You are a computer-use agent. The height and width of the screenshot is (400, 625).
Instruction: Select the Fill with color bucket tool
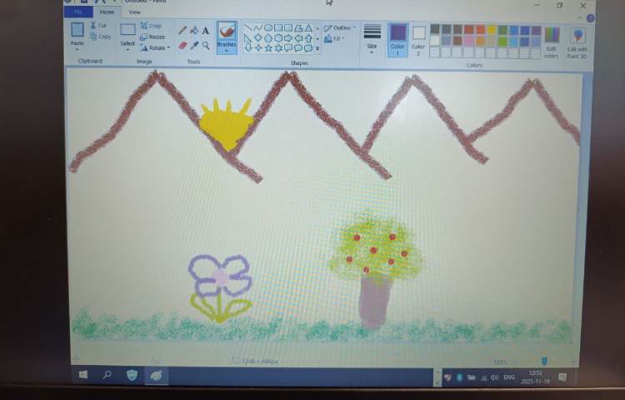194,31
